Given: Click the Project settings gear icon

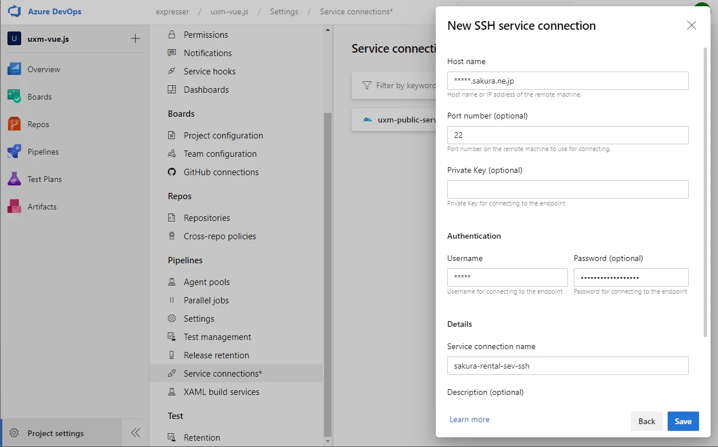Looking at the screenshot, I should (x=15, y=433).
